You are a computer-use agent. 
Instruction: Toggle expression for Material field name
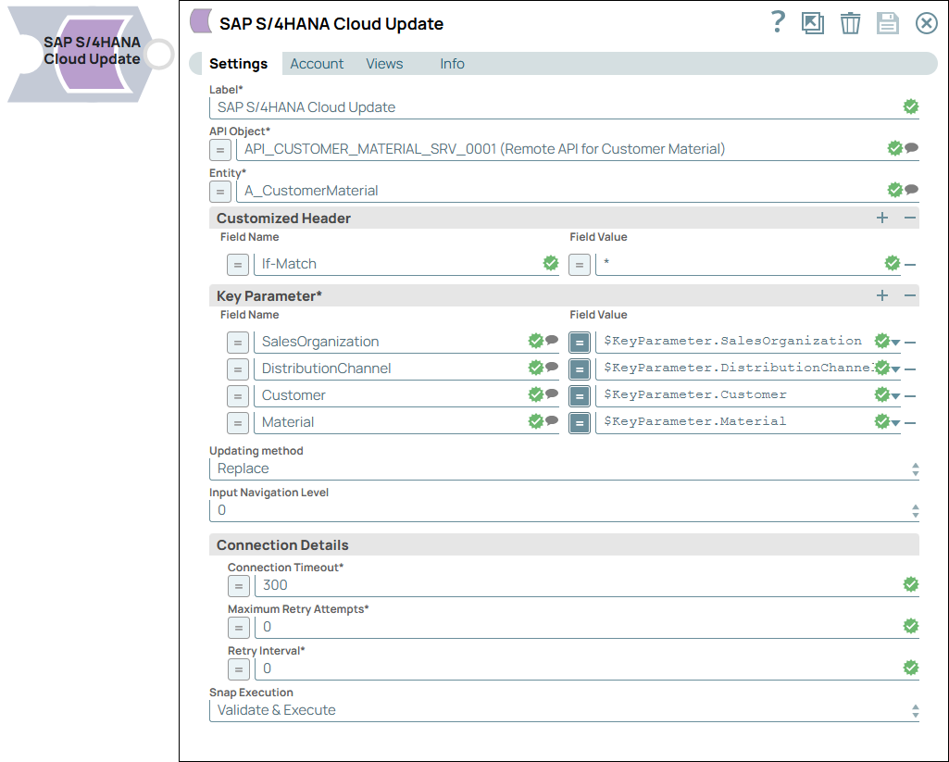(238, 422)
